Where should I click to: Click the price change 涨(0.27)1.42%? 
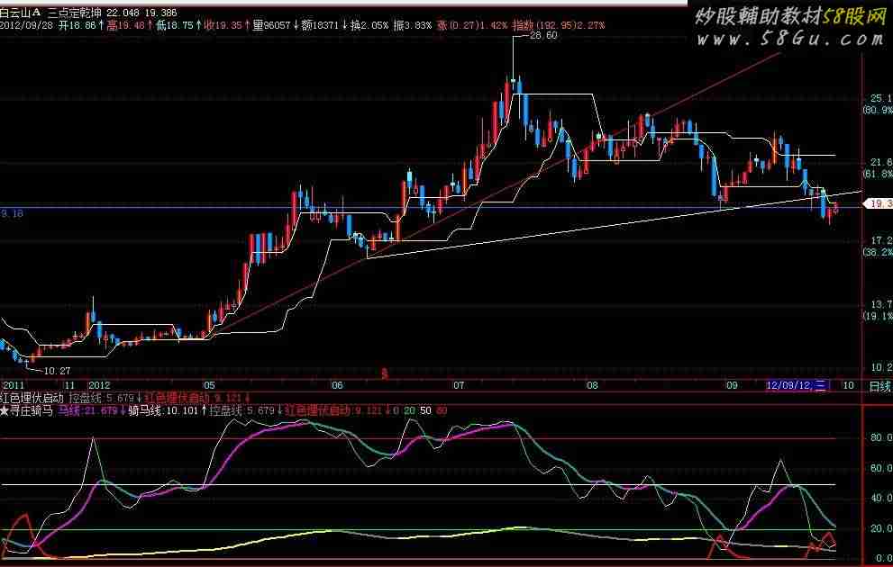472,25
